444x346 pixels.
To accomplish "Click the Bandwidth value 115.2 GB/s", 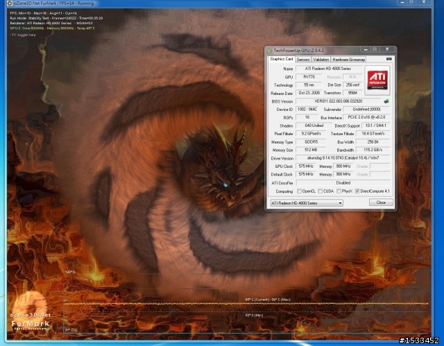I will [x=373, y=150].
